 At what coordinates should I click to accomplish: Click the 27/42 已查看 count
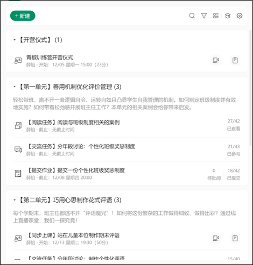[234, 125]
